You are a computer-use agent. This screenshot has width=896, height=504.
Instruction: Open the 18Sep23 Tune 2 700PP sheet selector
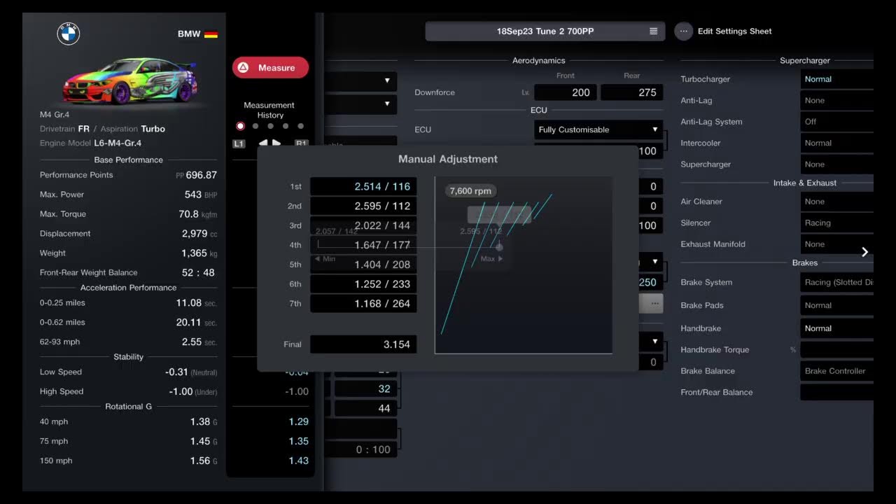pyautogui.click(x=545, y=31)
